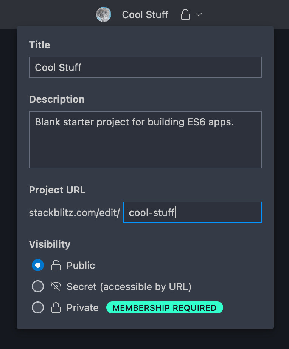Collapse the project settings dropdown chevron
Viewport: 289px width, 349px height.
tap(199, 15)
